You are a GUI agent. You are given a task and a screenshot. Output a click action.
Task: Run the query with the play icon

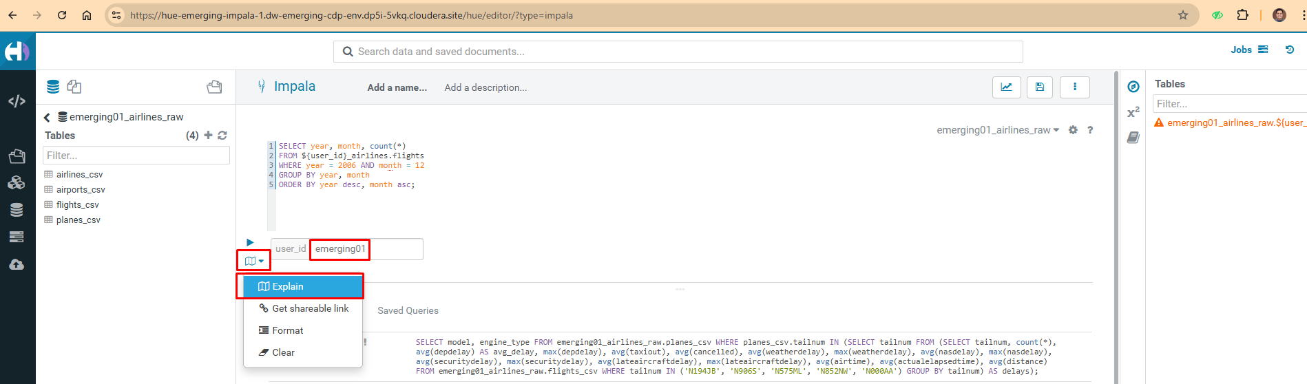[250, 242]
